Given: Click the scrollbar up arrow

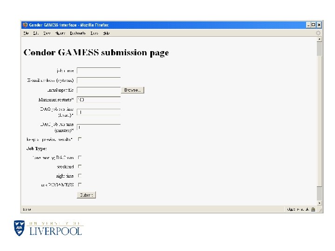Looking at the screenshot, I should pos(319,39).
